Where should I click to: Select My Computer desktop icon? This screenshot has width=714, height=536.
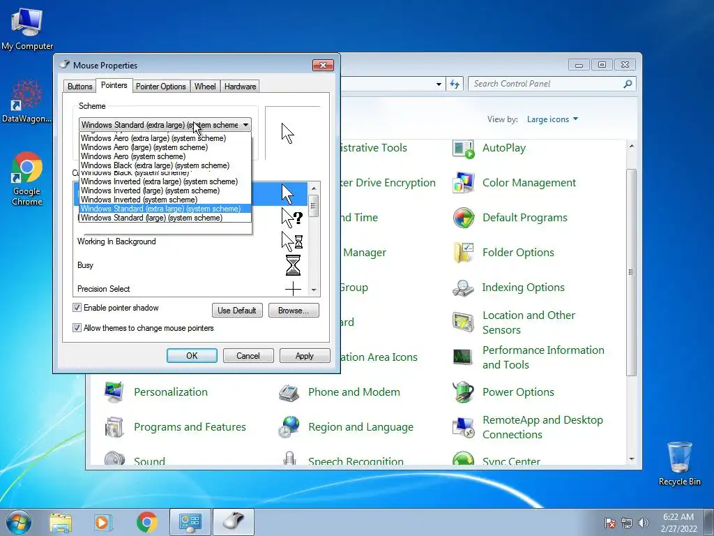(x=27, y=28)
